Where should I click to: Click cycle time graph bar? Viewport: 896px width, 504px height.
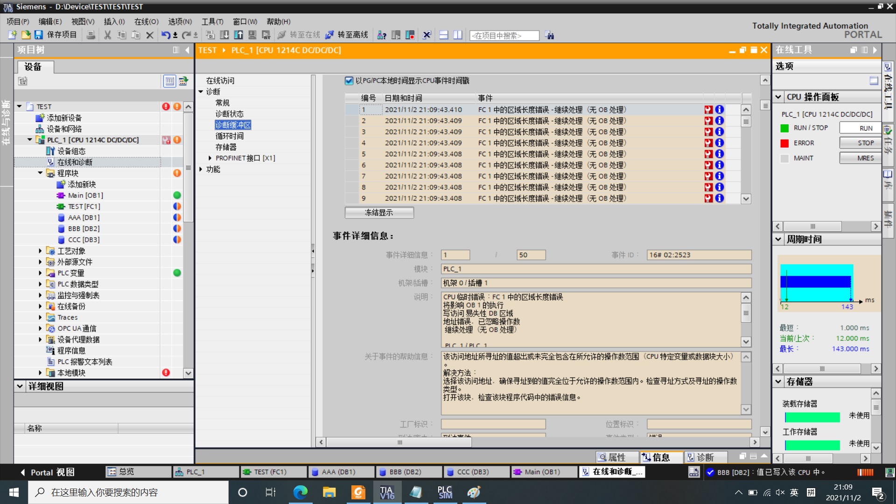(816, 282)
